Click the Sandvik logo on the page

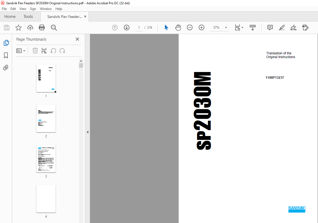(297, 209)
